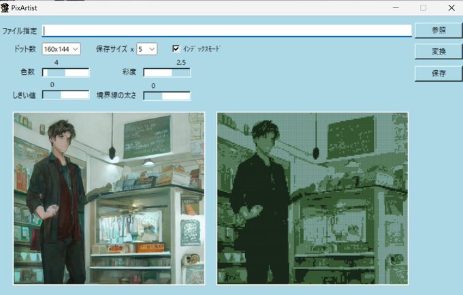Image resolution: width=463 pixels, height=295 pixels.
Task: Click the 参照 browse button
Action: tap(438, 31)
